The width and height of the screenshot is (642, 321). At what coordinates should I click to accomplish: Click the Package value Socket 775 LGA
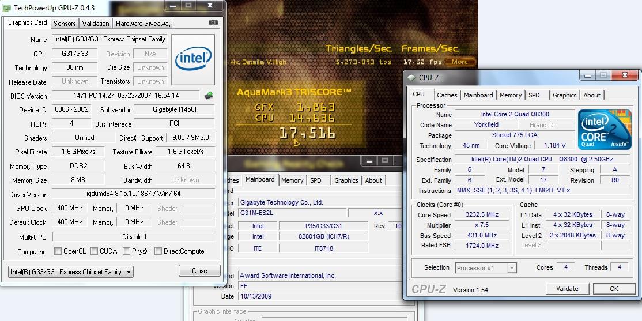(515, 135)
